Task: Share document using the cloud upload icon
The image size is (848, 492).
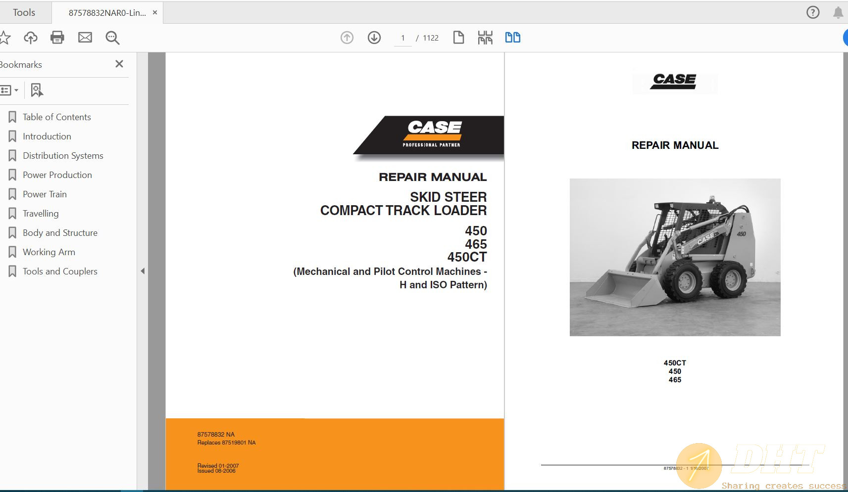Action: (x=31, y=37)
